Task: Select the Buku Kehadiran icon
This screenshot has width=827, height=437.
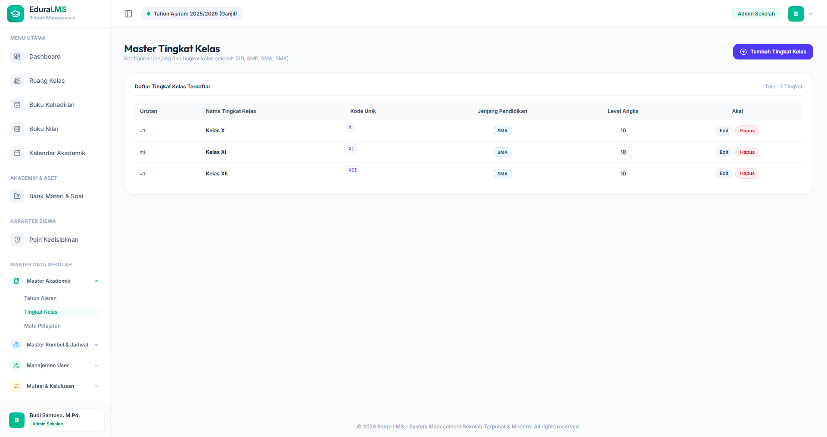Action: (17, 105)
